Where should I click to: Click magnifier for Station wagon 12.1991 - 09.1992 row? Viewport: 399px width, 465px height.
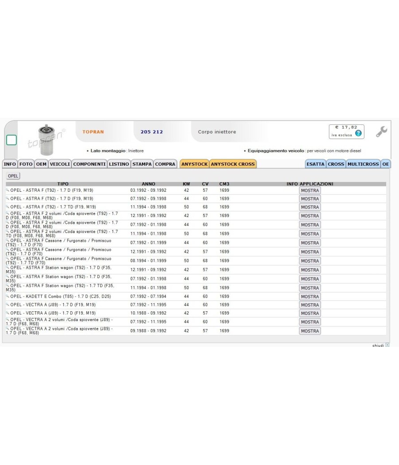(x=8, y=267)
